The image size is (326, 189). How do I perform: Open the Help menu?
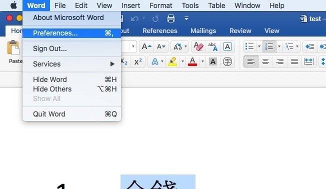pyautogui.click(x=276, y=5)
